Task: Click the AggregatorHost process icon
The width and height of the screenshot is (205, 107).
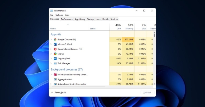Action: tap(55, 79)
